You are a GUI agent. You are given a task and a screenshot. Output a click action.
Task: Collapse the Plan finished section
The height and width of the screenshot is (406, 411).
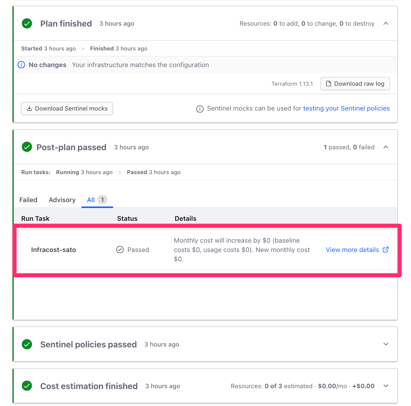[x=386, y=23]
